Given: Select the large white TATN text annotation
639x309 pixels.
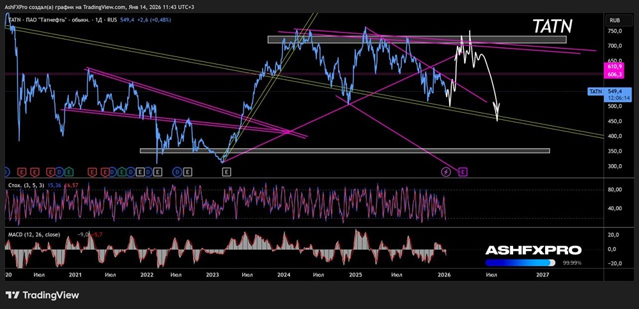Looking at the screenshot, I should tap(552, 27).
